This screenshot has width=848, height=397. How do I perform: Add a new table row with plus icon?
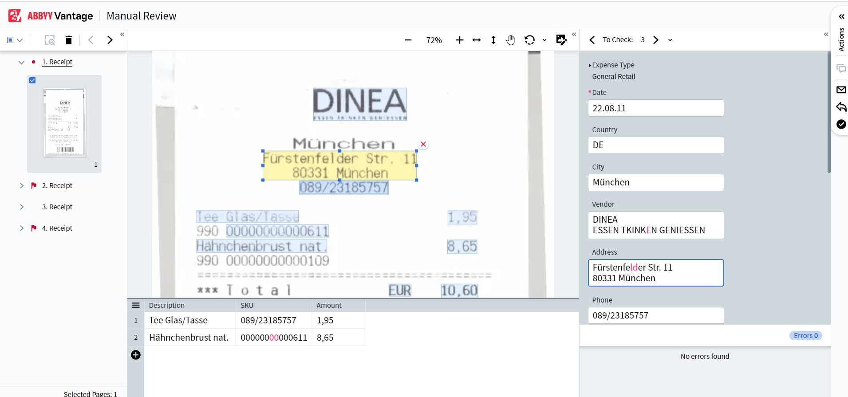point(136,355)
